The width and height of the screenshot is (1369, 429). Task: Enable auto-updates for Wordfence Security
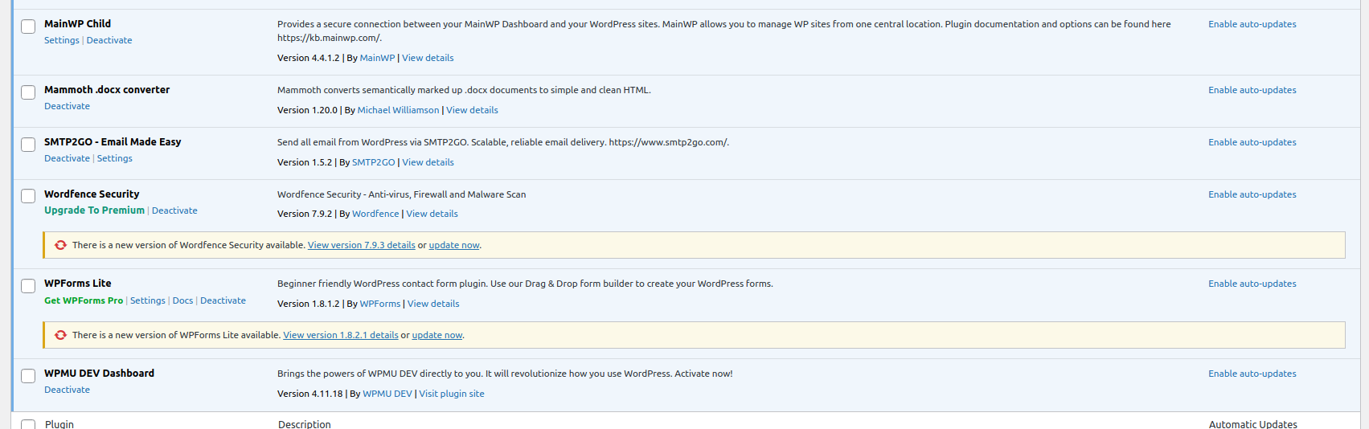1252,194
